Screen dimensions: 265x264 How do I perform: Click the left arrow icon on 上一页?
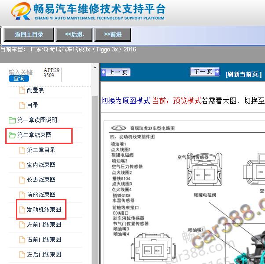[103, 72]
